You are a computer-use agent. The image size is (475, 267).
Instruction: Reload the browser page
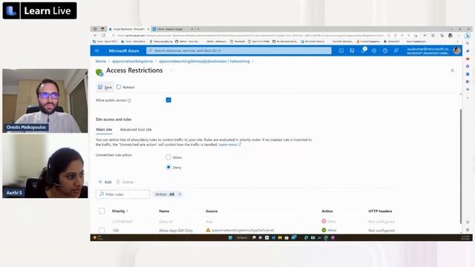point(104,36)
